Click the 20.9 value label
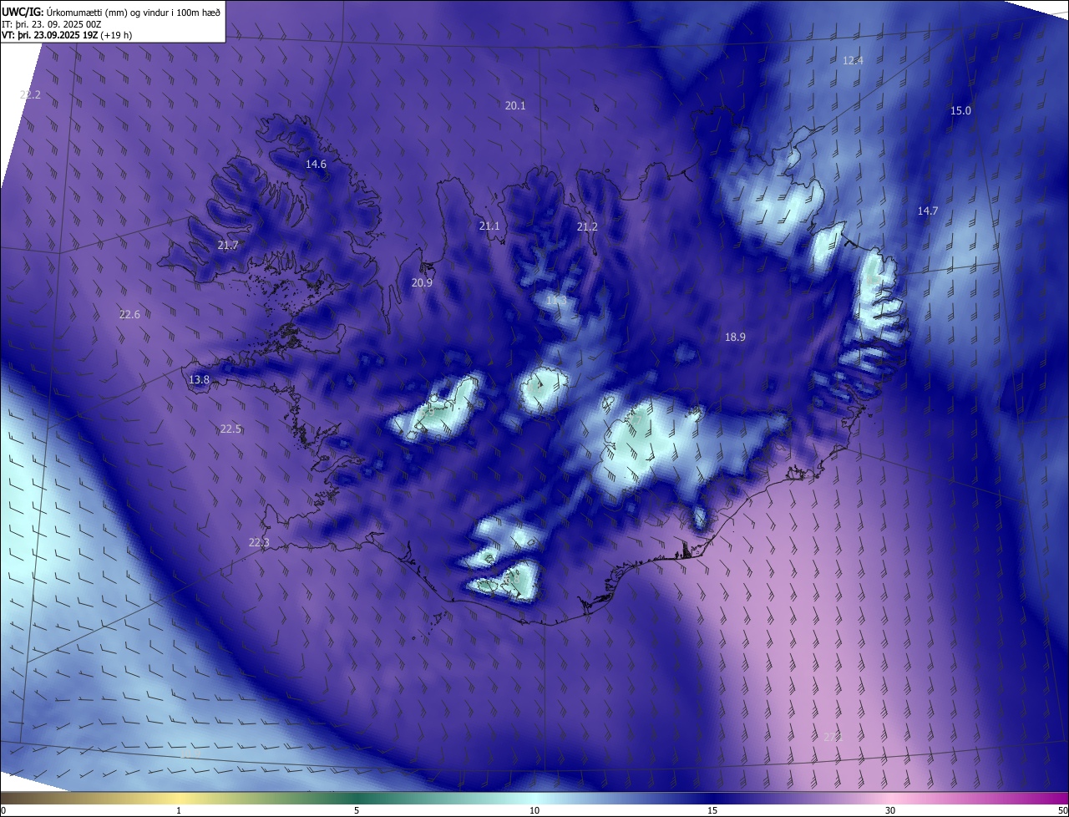 click(422, 282)
